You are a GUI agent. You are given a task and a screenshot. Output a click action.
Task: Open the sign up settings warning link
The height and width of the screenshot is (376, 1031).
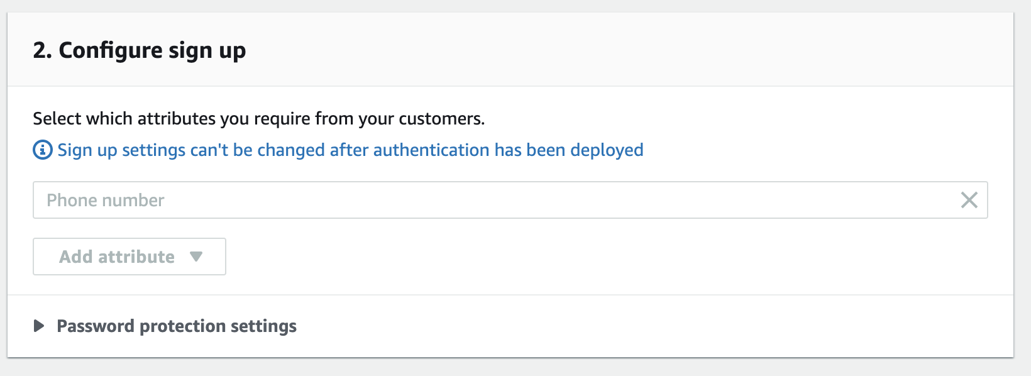pos(350,150)
